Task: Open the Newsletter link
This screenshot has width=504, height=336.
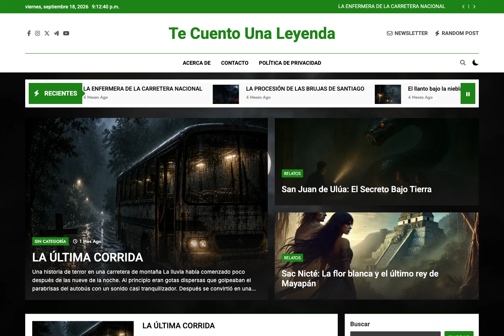Action: (x=407, y=33)
